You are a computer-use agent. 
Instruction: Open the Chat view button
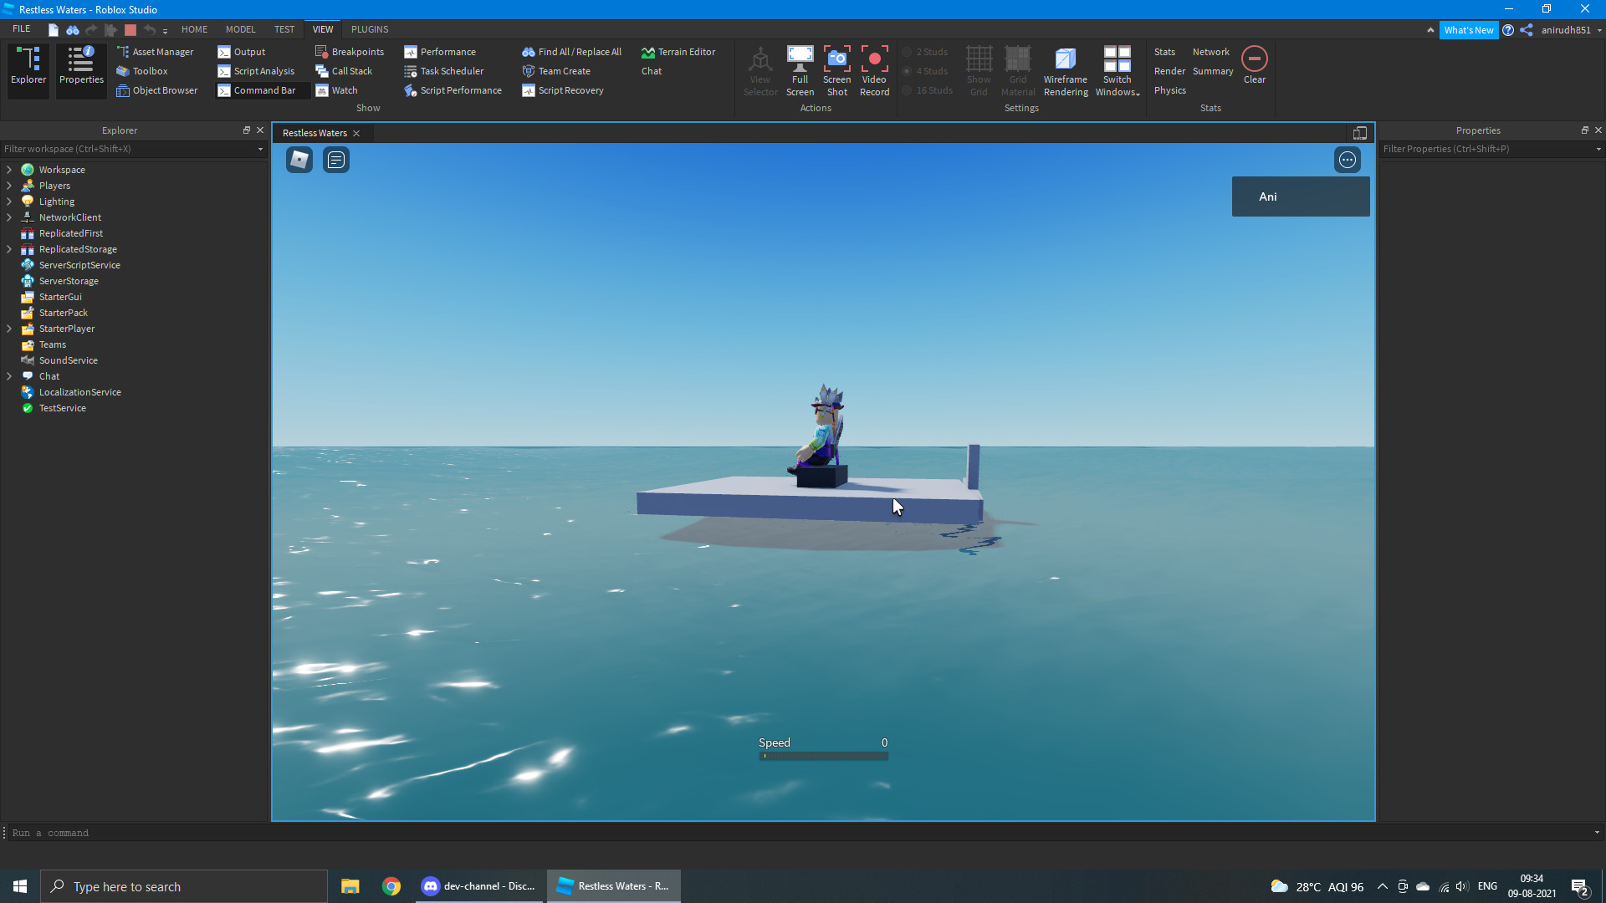[x=652, y=71]
